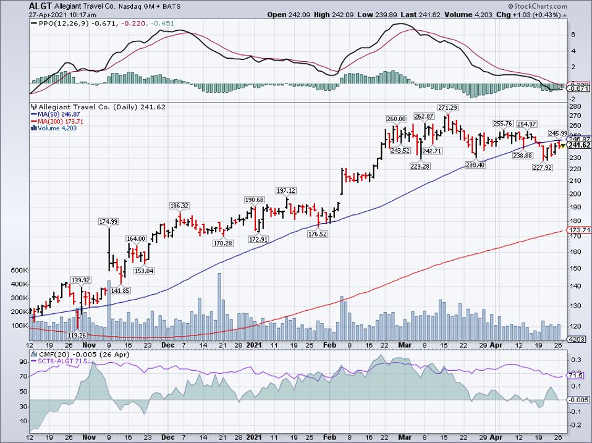
Task: Click the 197.12 high price label
Action: click(x=286, y=190)
